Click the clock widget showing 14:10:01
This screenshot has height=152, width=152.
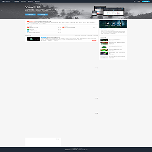(x=113, y=24)
